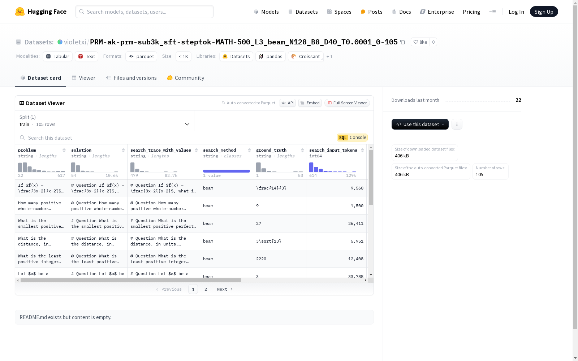Open the Use this dataset dropdown
The width and height of the screenshot is (578, 361).
click(x=420, y=124)
